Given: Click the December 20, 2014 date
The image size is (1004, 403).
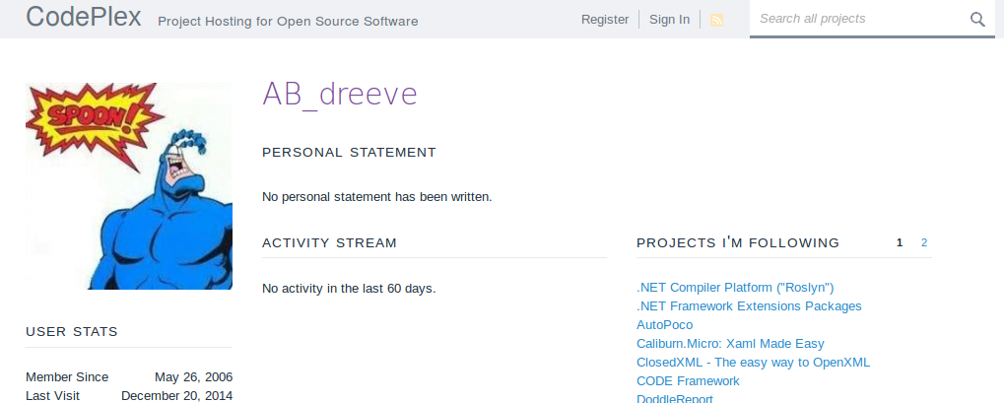Looking at the screenshot, I should tap(176, 395).
